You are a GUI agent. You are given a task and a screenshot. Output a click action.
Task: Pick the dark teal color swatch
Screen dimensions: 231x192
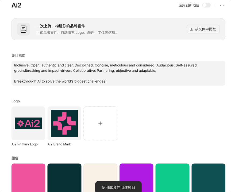tap(209, 178)
